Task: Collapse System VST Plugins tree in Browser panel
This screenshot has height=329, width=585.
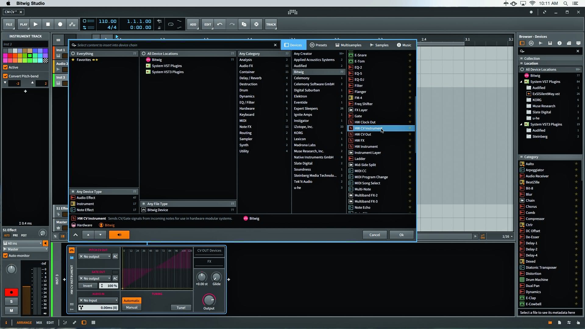Action: 521,82
